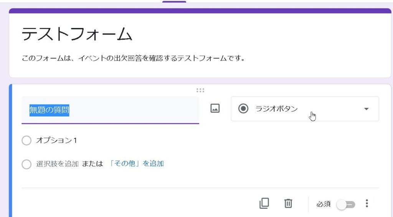Click the radio icon inside the question type box
The width and height of the screenshot is (393, 217).
coord(243,109)
